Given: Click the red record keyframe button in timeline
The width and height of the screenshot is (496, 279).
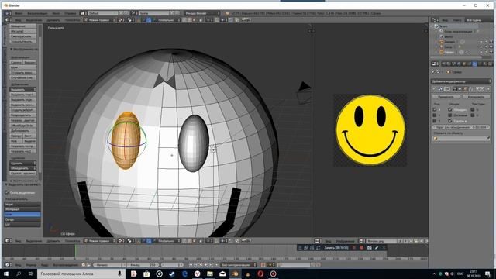Looking at the screenshot, I should click(263, 265).
